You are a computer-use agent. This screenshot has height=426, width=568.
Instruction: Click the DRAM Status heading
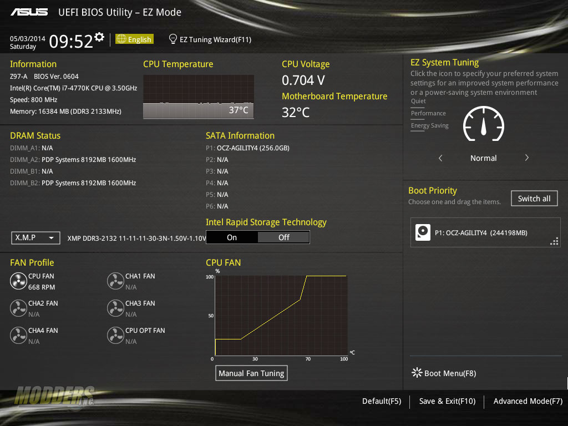pos(35,135)
